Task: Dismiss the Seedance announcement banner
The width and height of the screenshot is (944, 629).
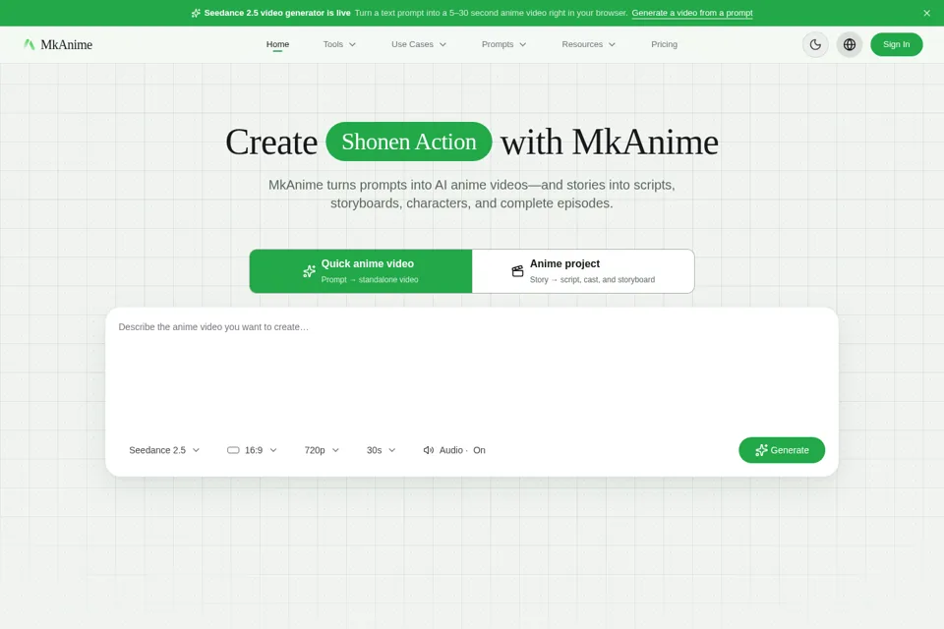Action: [926, 13]
